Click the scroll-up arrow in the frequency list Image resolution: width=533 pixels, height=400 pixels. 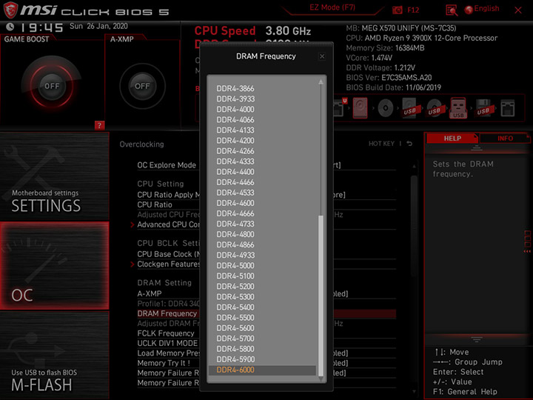(321, 81)
